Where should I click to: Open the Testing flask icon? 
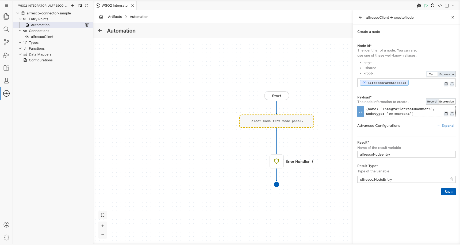(6, 81)
